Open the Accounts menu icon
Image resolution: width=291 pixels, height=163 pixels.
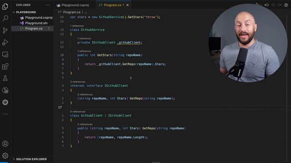click(5, 144)
